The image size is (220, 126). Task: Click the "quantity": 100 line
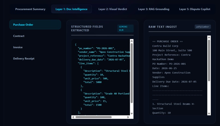(x=94, y=97)
